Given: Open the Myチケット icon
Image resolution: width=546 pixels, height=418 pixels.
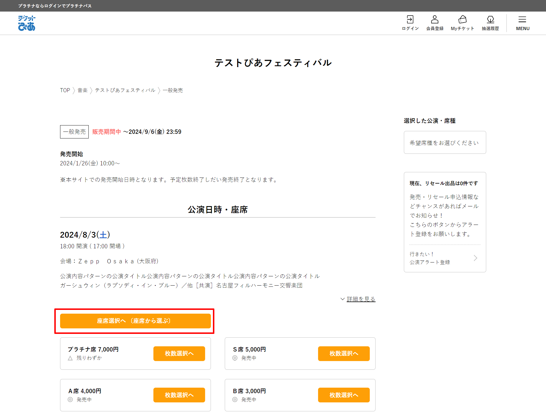Looking at the screenshot, I should 462,23.
